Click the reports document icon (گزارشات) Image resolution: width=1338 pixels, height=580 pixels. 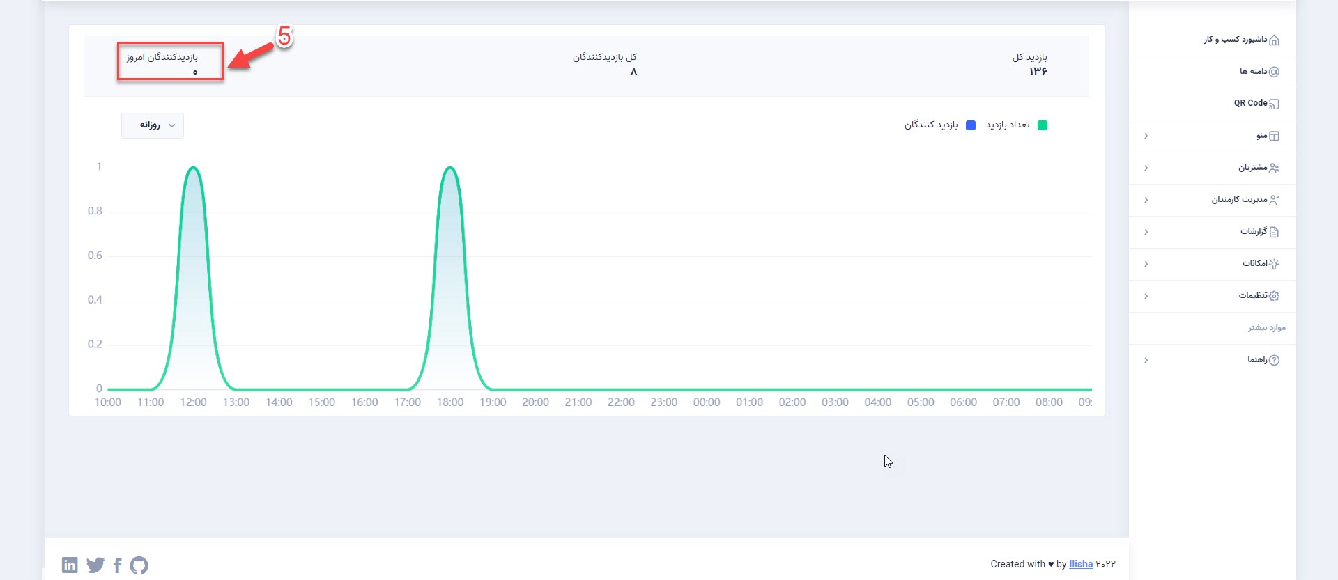pos(1275,232)
